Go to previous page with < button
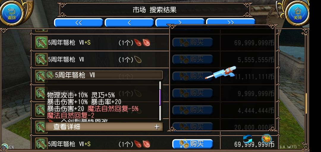 pyautogui.click(x=129, y=23)
